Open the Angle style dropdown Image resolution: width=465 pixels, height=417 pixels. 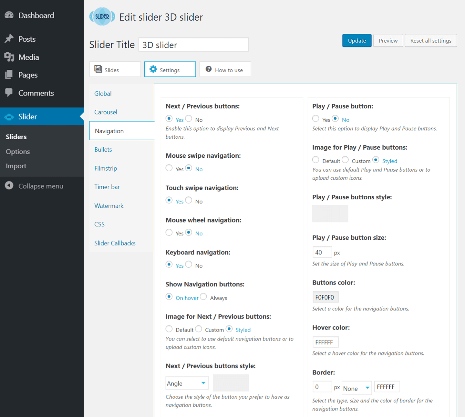tap(187, 383)
